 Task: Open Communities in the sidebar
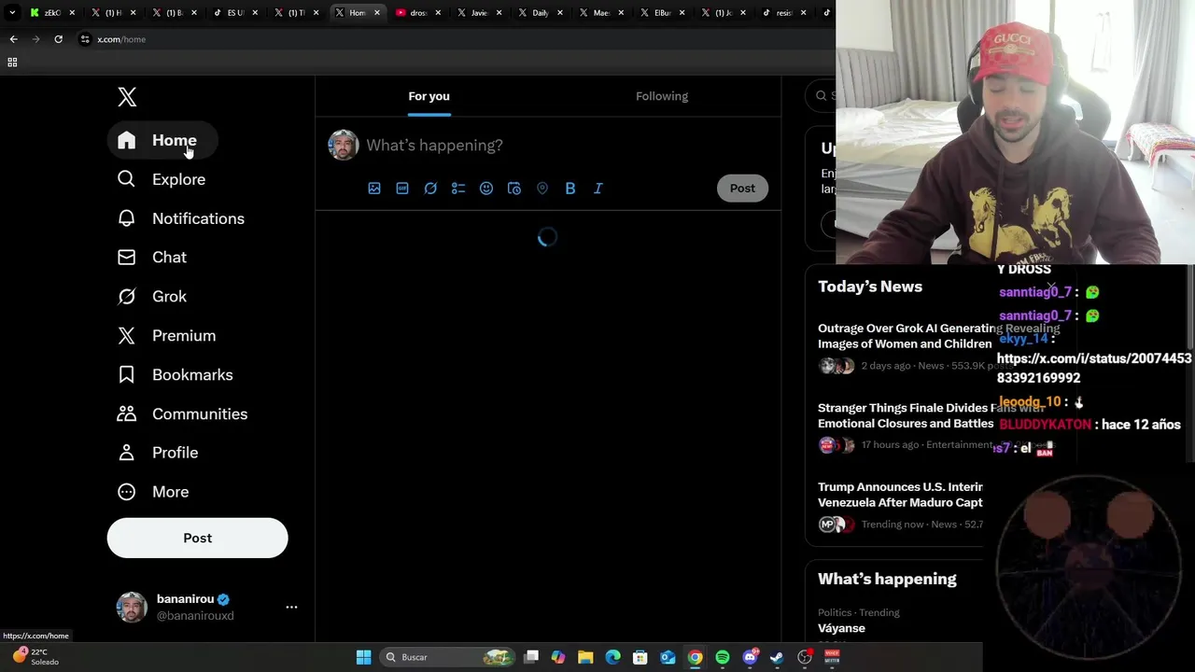pos(183,414)
